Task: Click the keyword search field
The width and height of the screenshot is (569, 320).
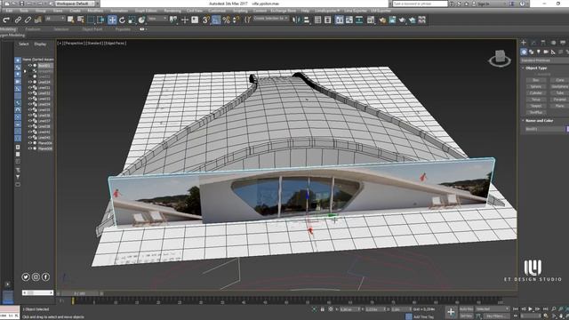Action: [x=421, y=4]
